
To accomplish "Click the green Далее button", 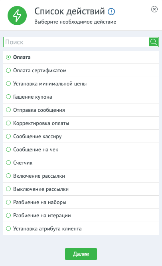I will (81, 254).
